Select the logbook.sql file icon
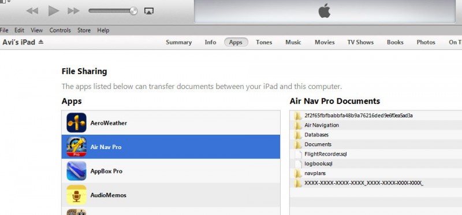The width and height of the screenshot is (462, 215). [299, 164]
